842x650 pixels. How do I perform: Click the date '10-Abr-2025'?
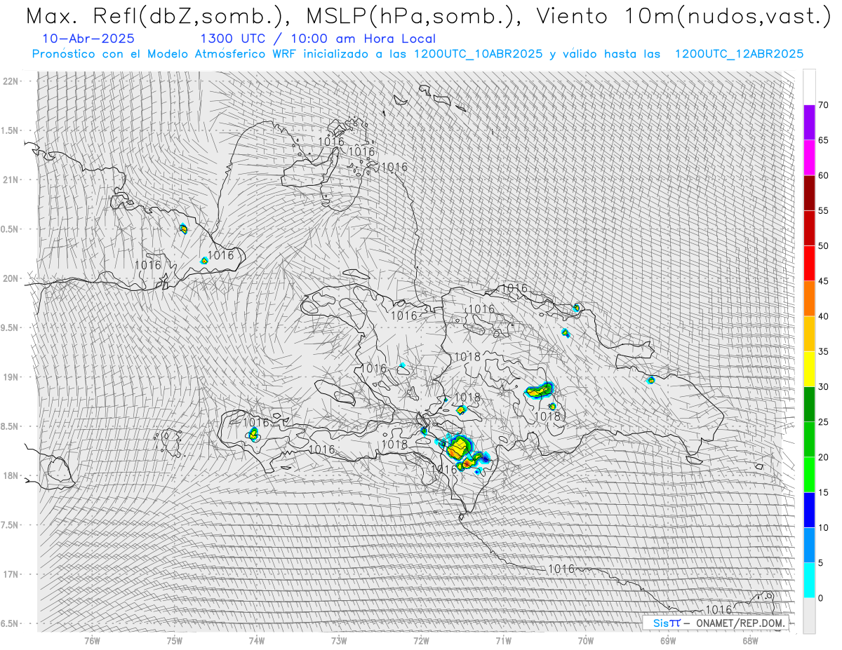[88, 39]
